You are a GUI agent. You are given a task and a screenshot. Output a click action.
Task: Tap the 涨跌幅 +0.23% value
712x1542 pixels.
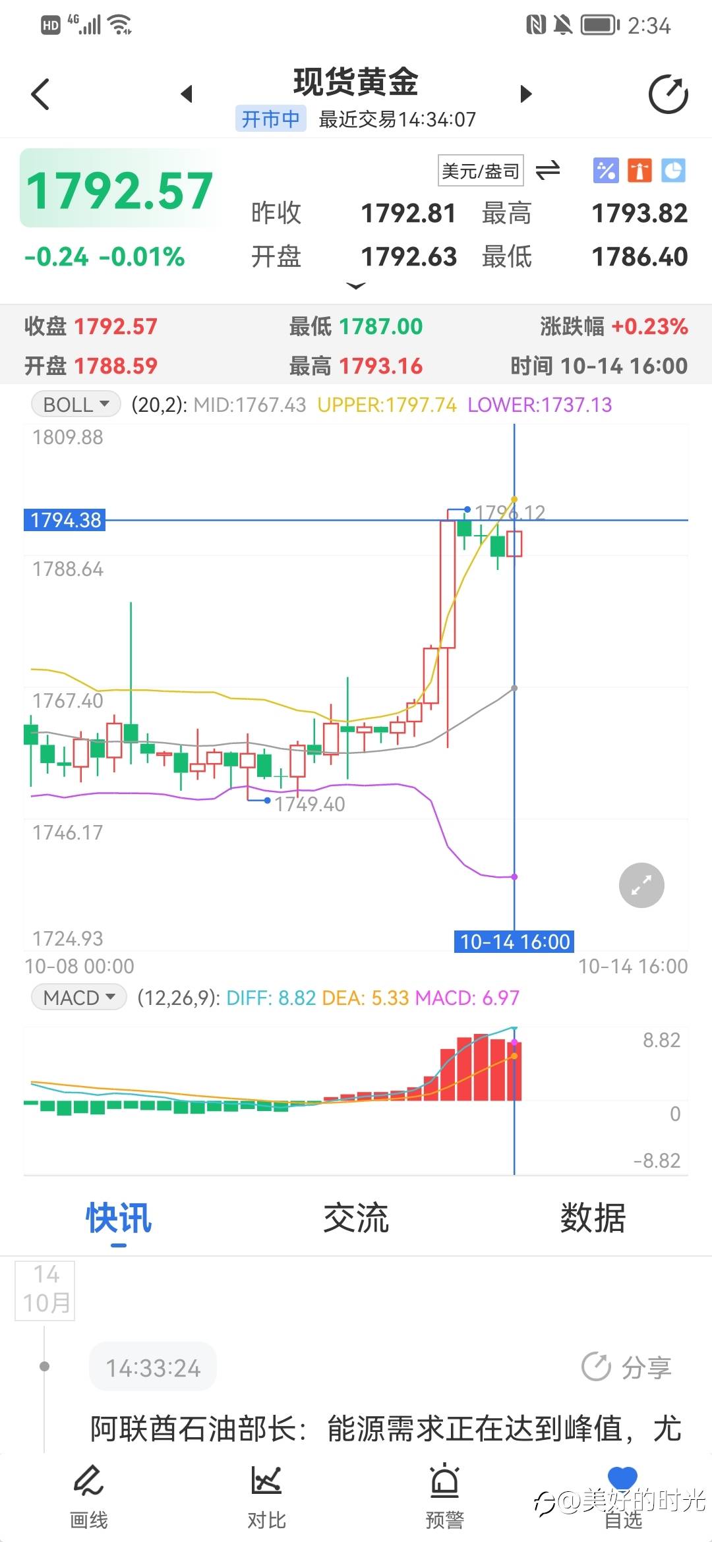(649, 326)
